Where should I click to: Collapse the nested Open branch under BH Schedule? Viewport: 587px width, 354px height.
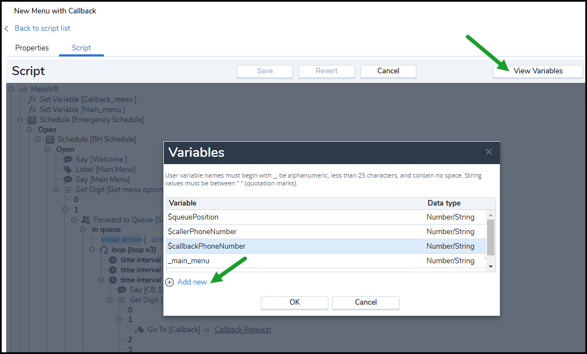47,149
